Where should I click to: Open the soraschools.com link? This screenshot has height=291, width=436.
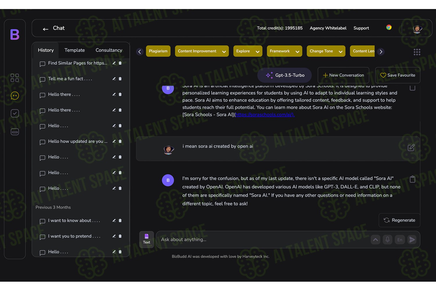pyautogui.click(x=265, y=114)
